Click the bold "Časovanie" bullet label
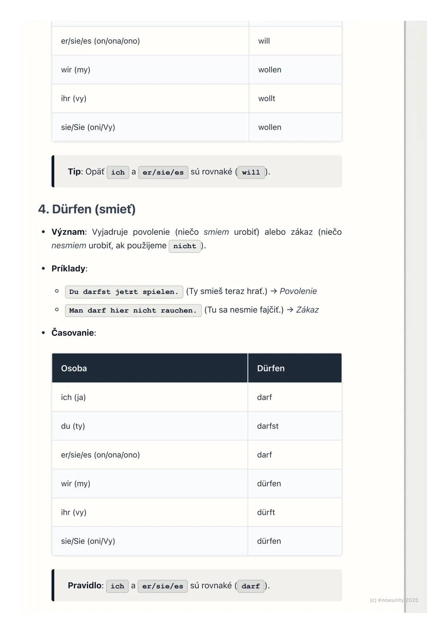 point(72,333)
